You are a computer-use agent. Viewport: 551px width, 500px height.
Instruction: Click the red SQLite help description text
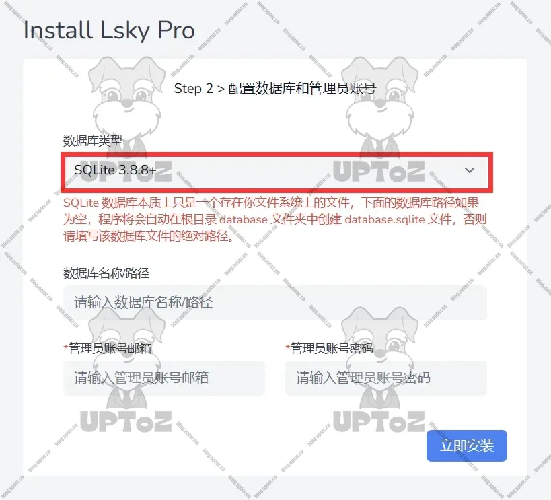(x=275, y=219)
